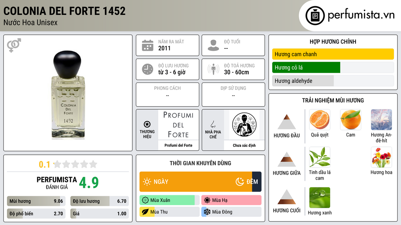Click the star badge icon above Thương hiệu
The height and width of the screenshot is (225, 401).
click(147, 124)
